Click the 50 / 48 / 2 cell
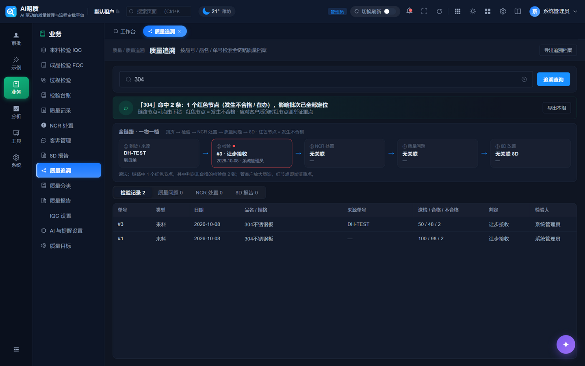The image size is (585, 366). (429, 224)
